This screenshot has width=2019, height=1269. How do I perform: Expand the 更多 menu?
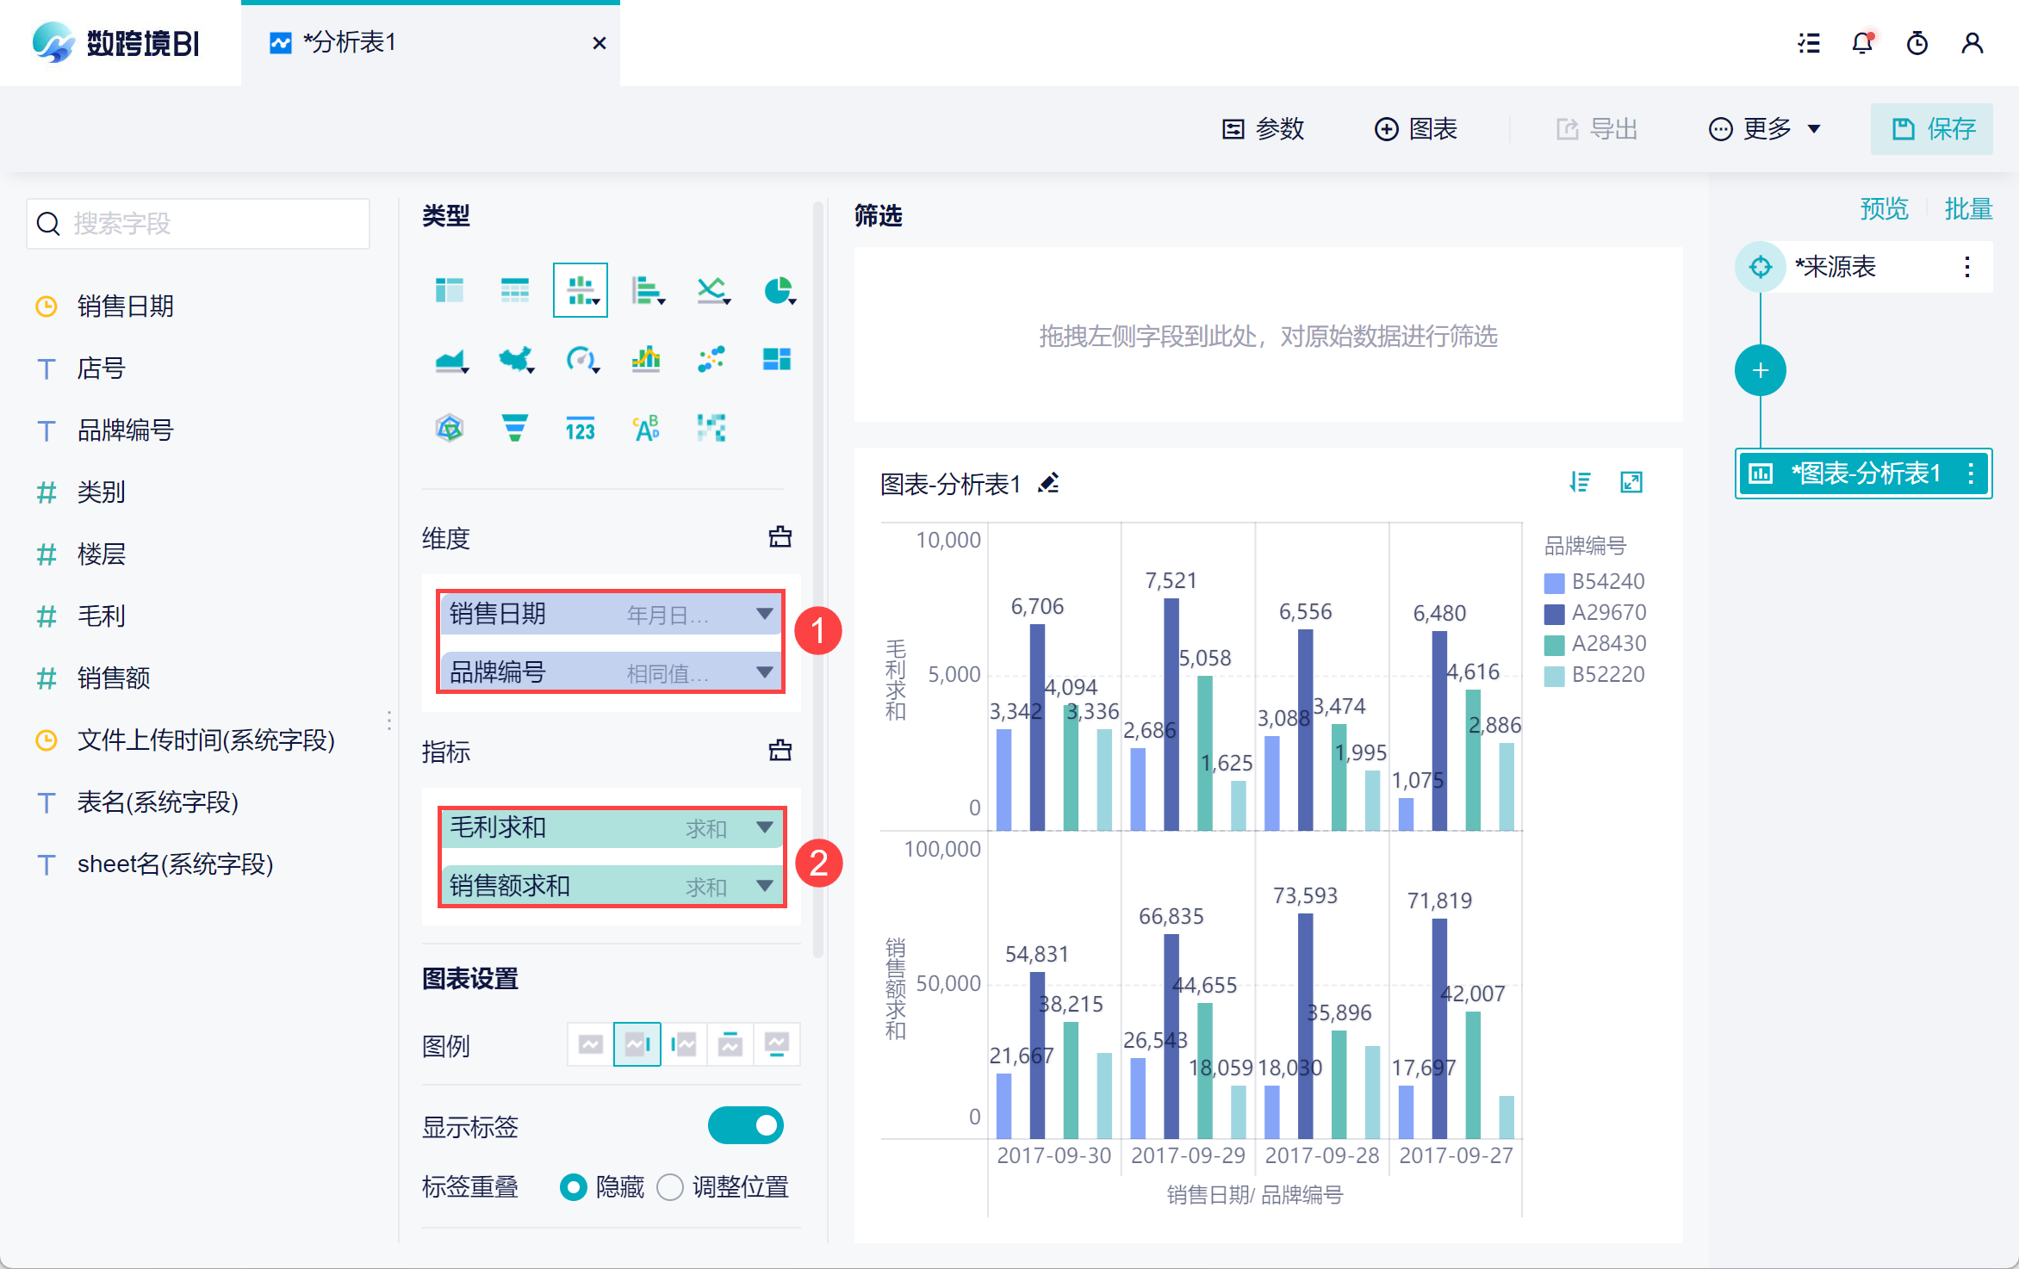[1766, 129]
